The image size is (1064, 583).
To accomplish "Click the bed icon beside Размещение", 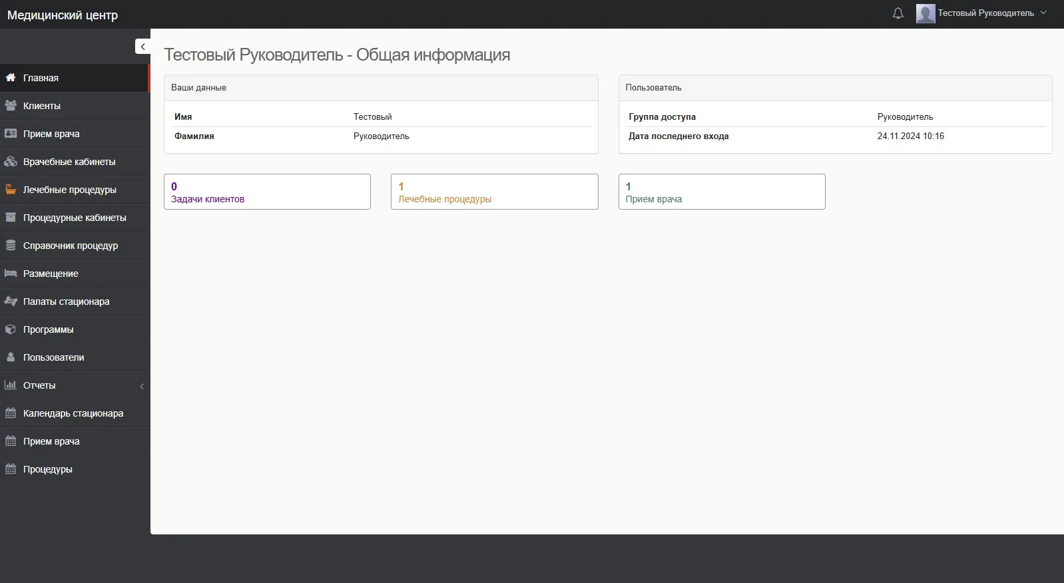I will point(11,274).
